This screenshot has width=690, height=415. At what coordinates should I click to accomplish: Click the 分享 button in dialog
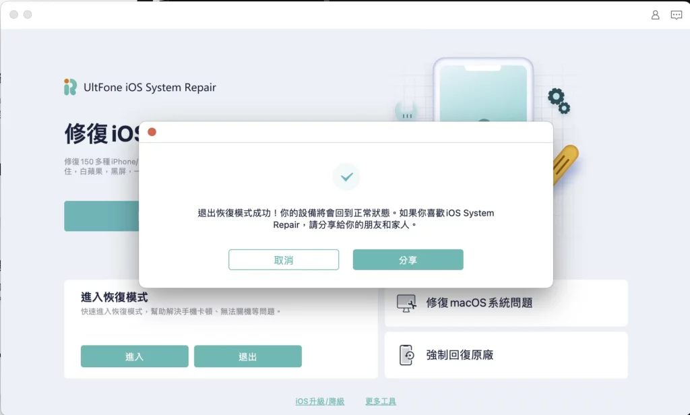point(408,259)
